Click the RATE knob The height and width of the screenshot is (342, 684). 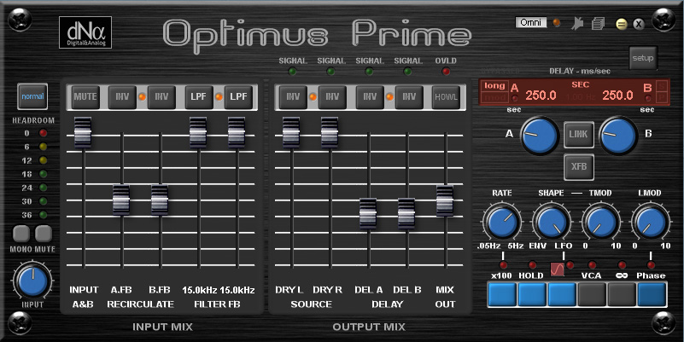pyautogui.click(x=502, y=223)
